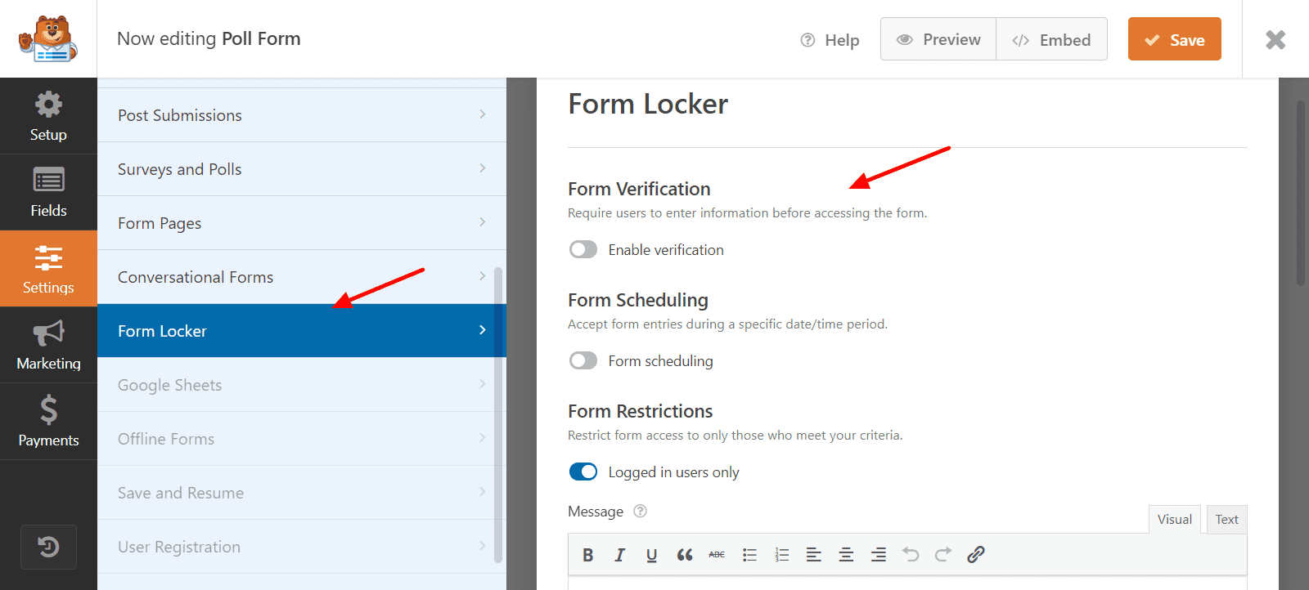
Task: Open Surveys and Polls settings section
Action: 302,169
